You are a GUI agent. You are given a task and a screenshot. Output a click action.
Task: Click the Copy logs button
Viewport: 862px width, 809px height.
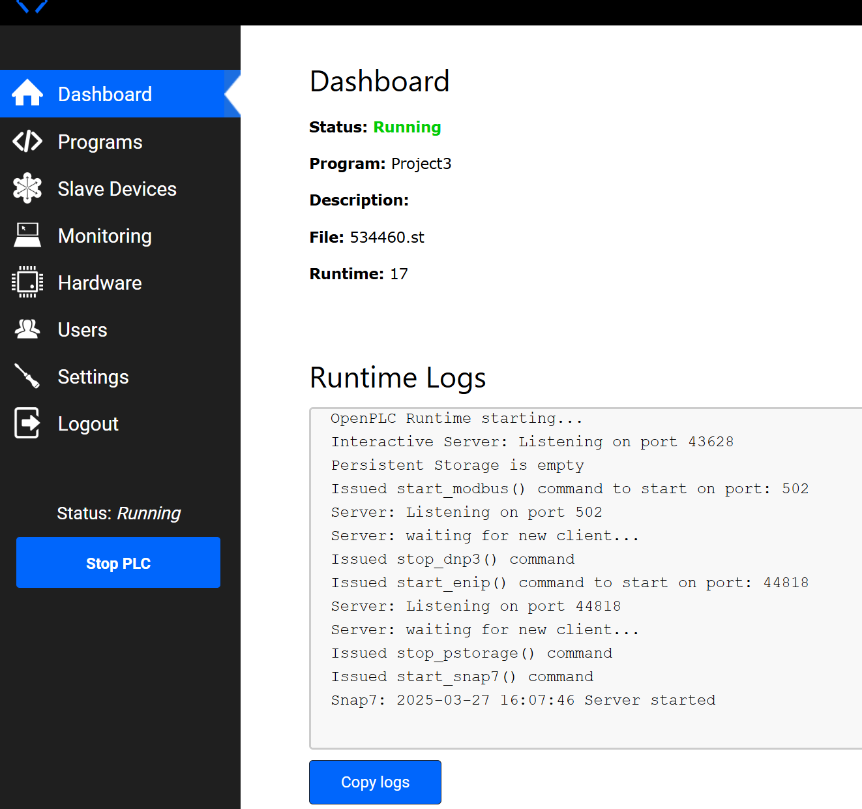[375, 782]
